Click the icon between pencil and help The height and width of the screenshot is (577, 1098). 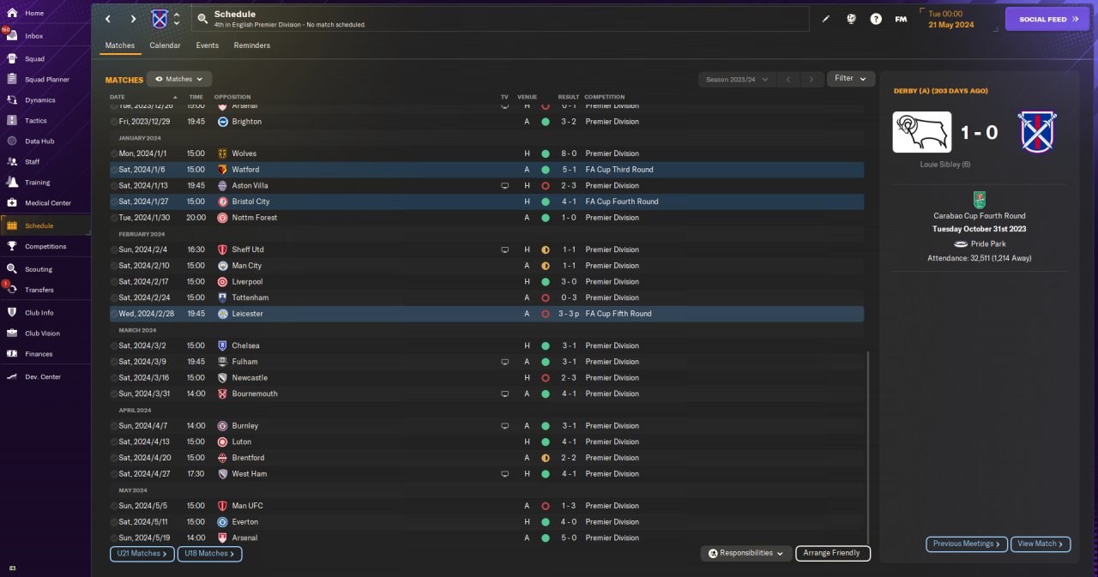(851, 19)
